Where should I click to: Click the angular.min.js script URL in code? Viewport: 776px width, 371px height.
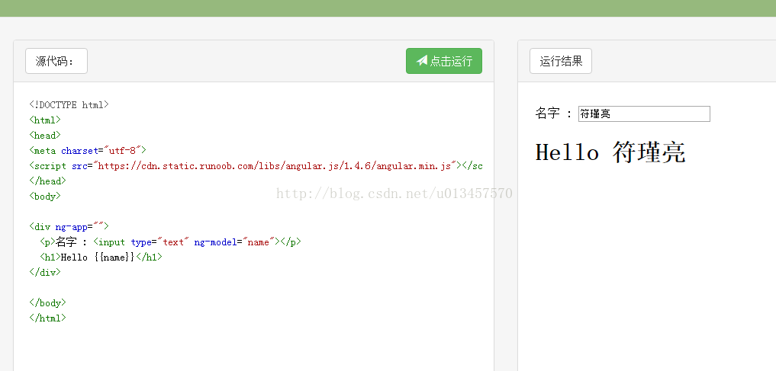tap(275, 165)
